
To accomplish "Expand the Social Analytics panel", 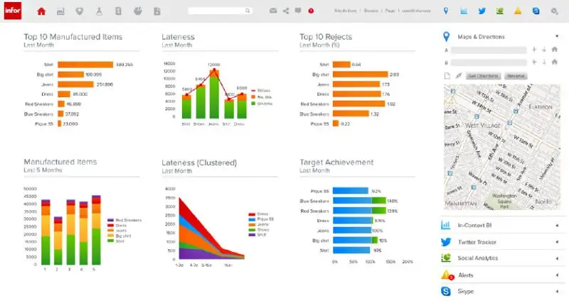I will [x=557, y=258].
